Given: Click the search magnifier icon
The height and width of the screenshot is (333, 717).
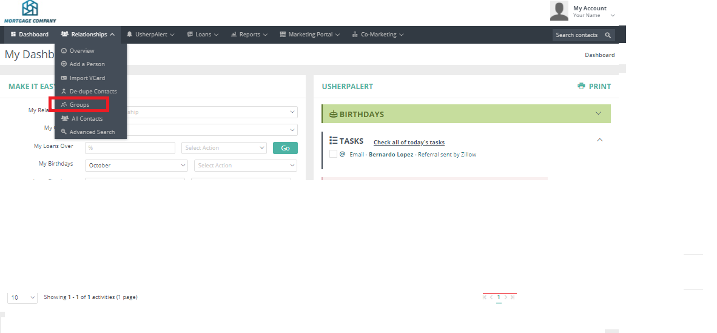Looking at the screenshot, I should [x=607, y=35].
